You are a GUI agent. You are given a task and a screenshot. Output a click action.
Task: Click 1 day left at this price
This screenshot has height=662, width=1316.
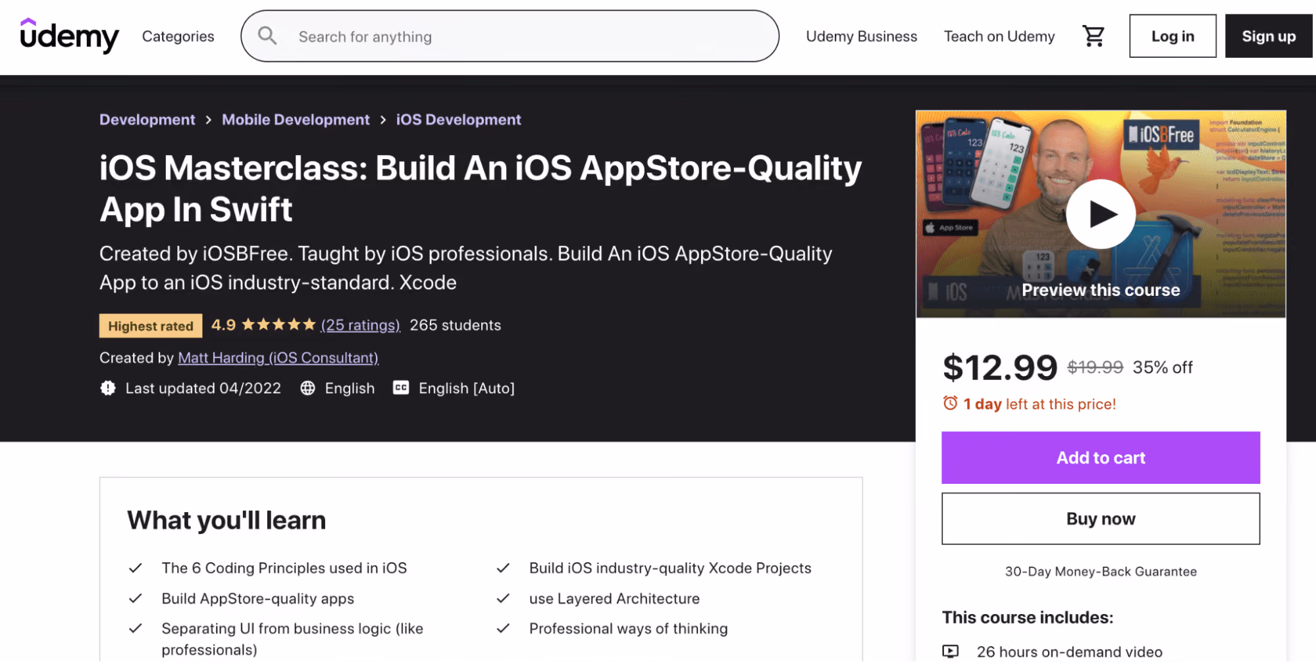pyautogui.click(x=1040, y=404)
